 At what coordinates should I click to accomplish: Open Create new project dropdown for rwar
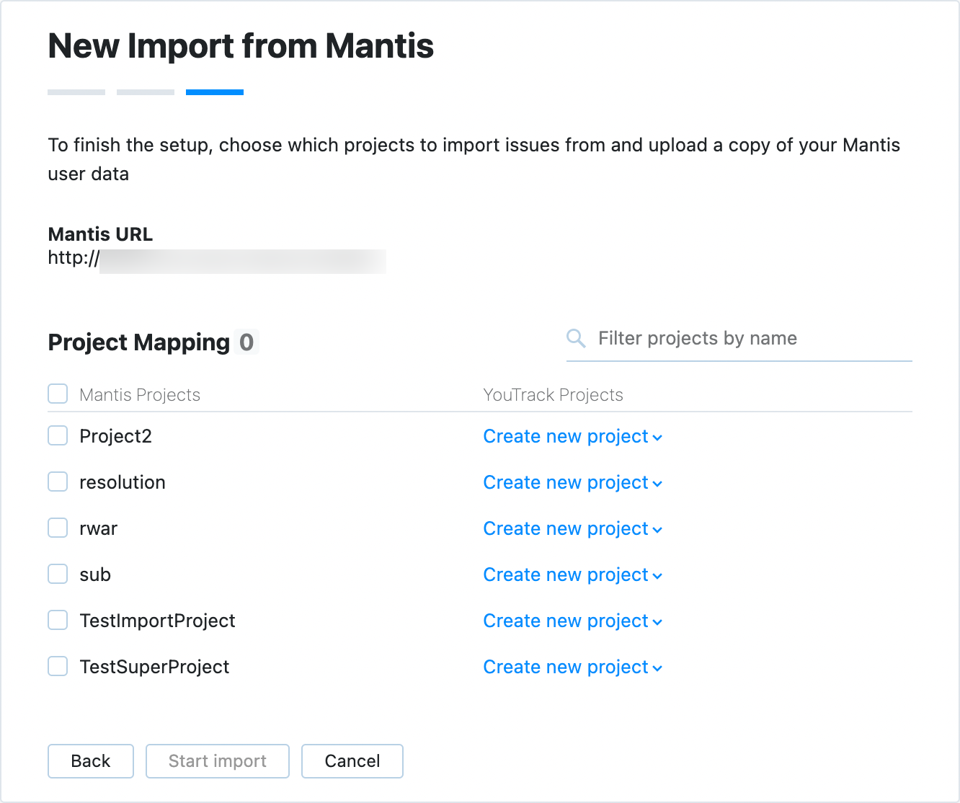tap(572, 529)
